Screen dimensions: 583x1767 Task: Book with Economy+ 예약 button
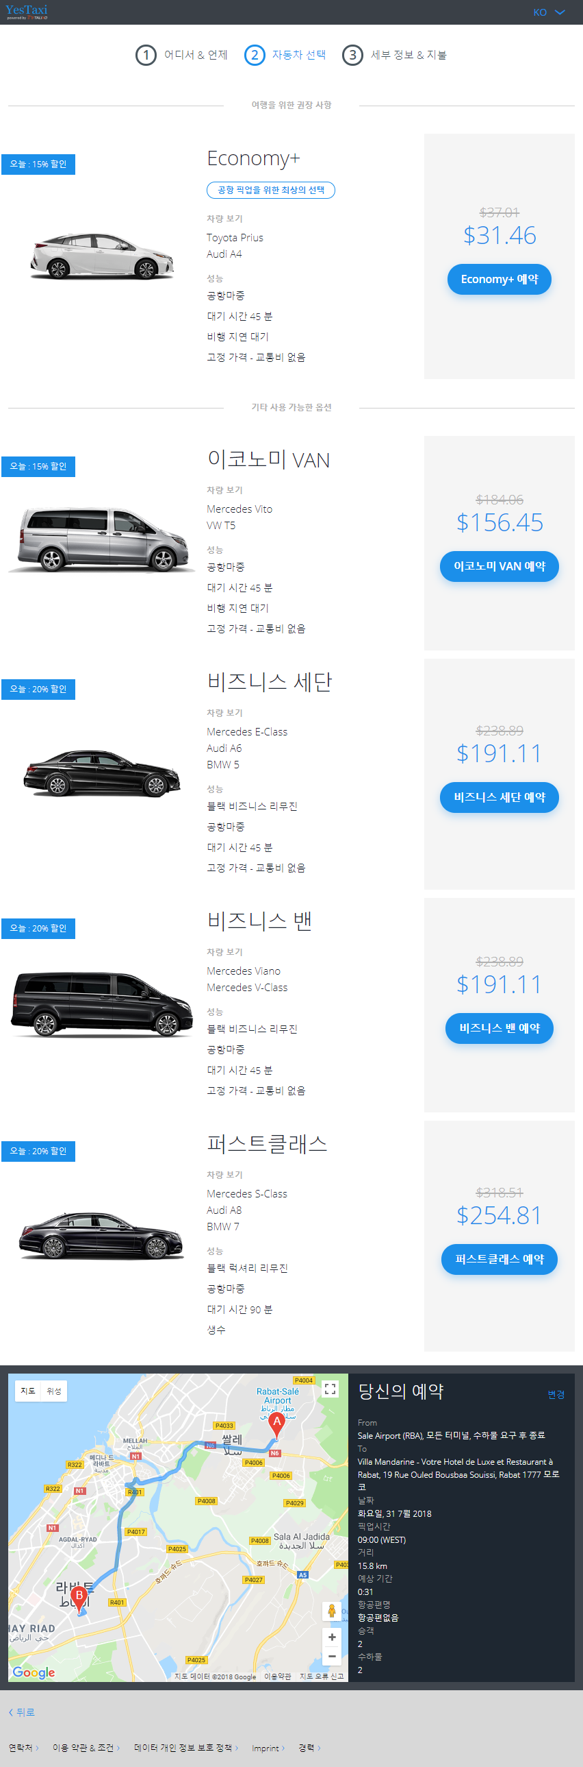[499, 279]
